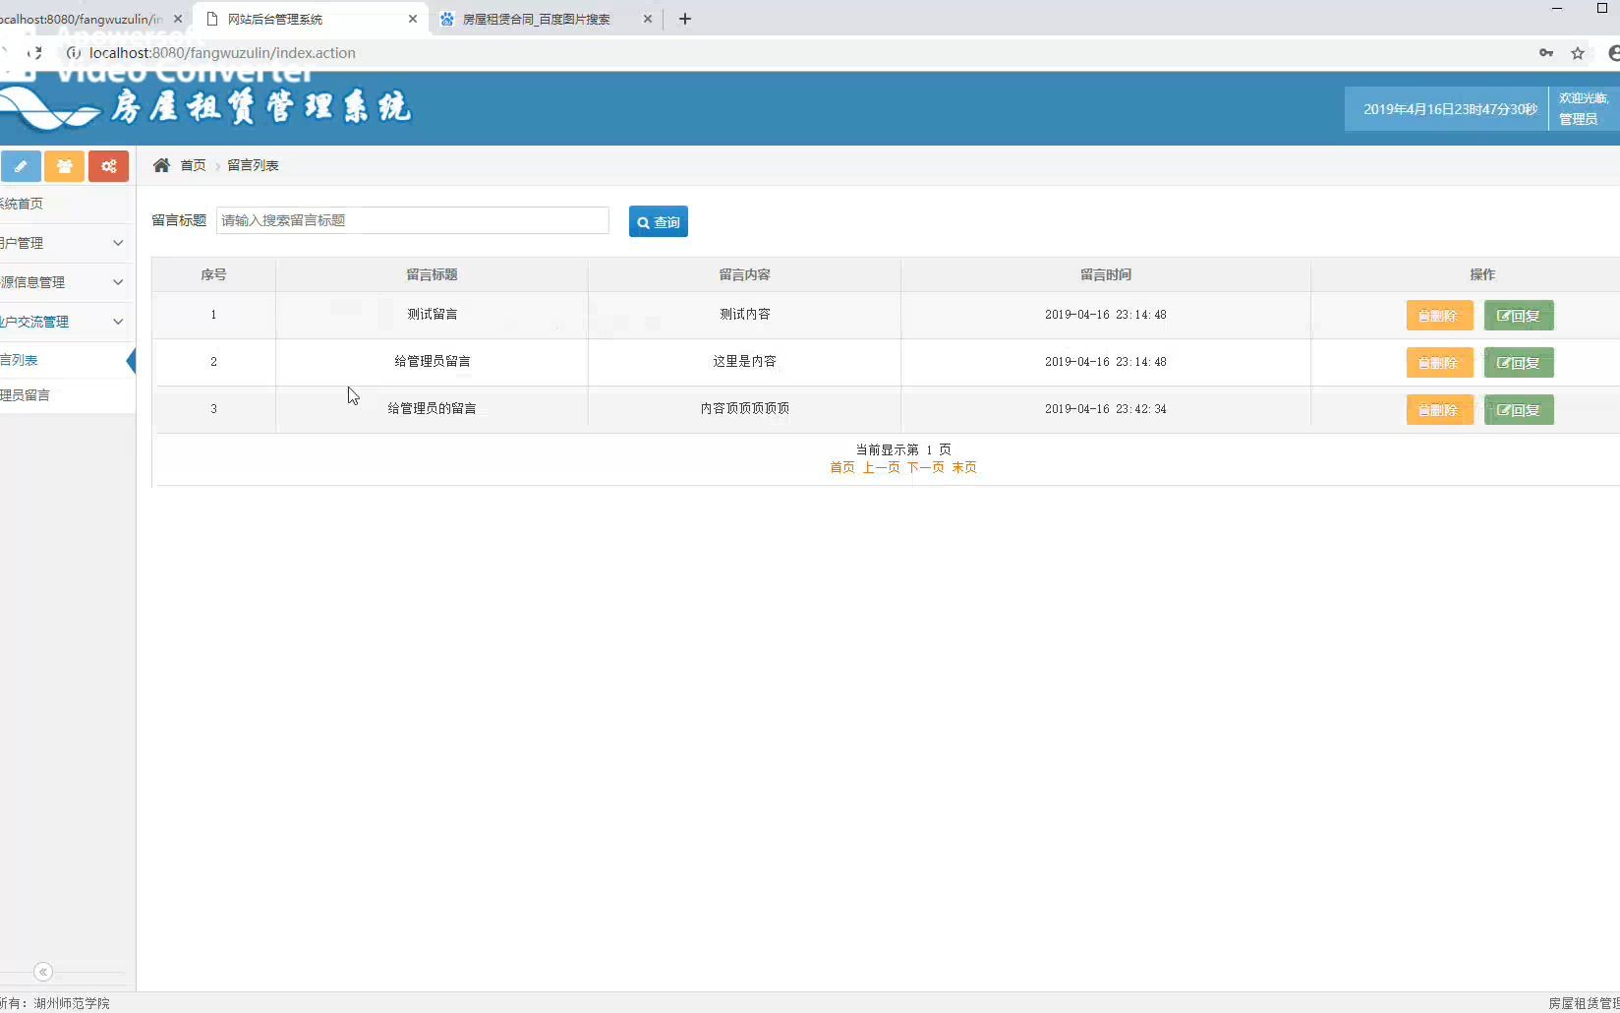Click the 留言标题 column header

(432, 274)
